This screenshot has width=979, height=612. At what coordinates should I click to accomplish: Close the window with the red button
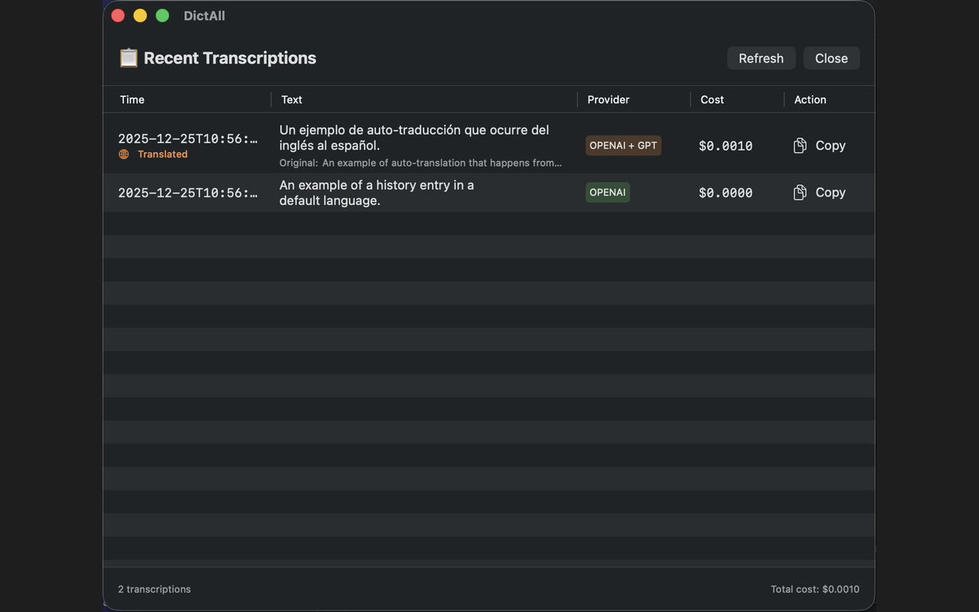(118, 16)
